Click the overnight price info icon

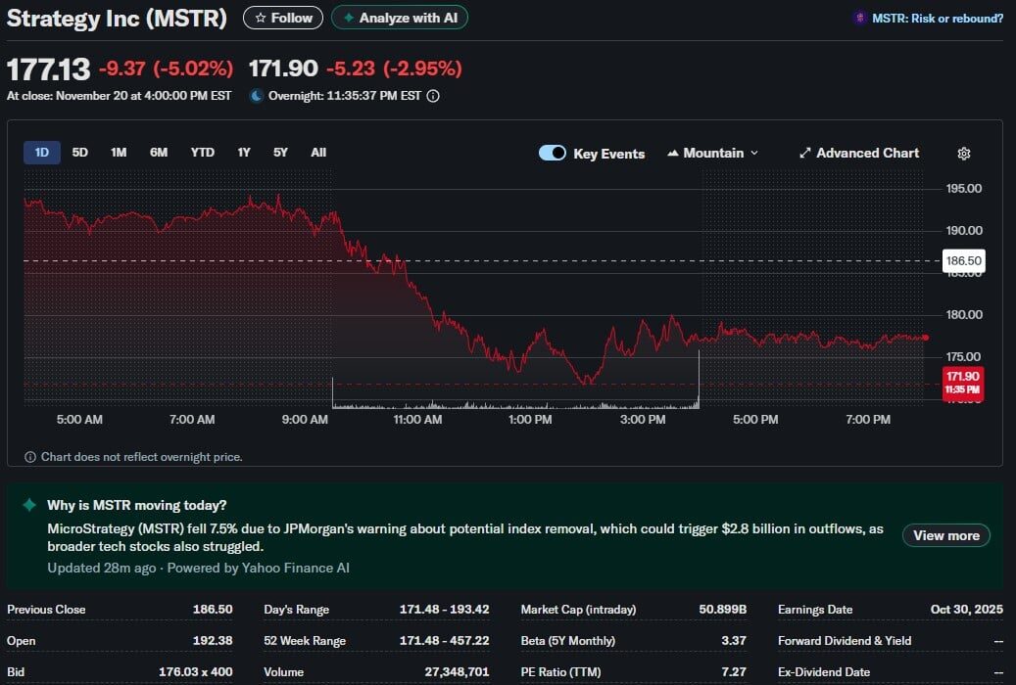click(x=433, y=96)
